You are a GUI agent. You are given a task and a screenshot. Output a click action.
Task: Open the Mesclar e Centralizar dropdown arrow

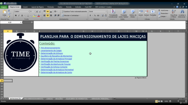(80, 15)
